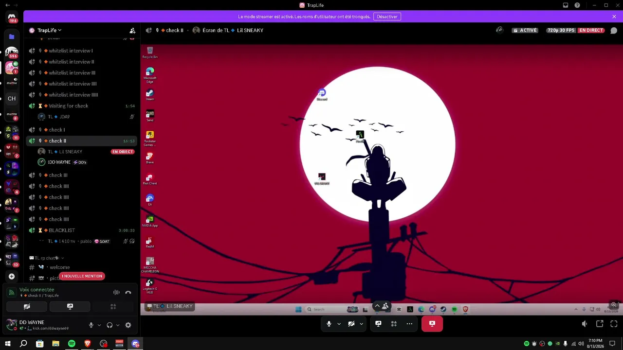Open Discord direct messages home icon
This screenshot has height=350, width=623.
coord(12,18)
